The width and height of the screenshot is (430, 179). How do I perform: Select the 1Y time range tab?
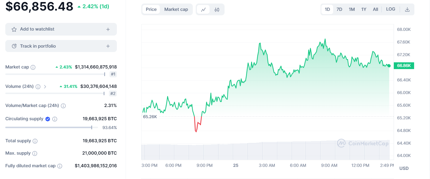364,9
